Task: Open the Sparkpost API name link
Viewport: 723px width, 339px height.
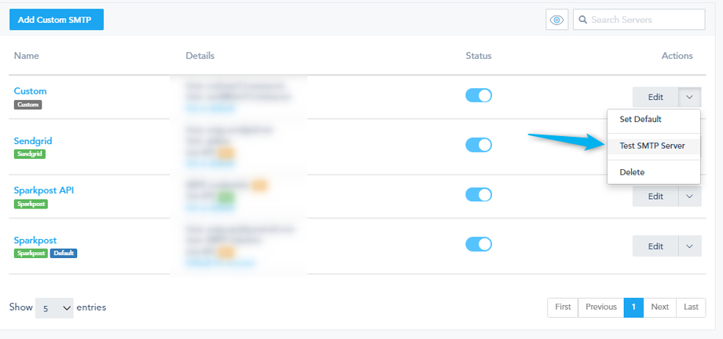Action: (x=43, y=190)
